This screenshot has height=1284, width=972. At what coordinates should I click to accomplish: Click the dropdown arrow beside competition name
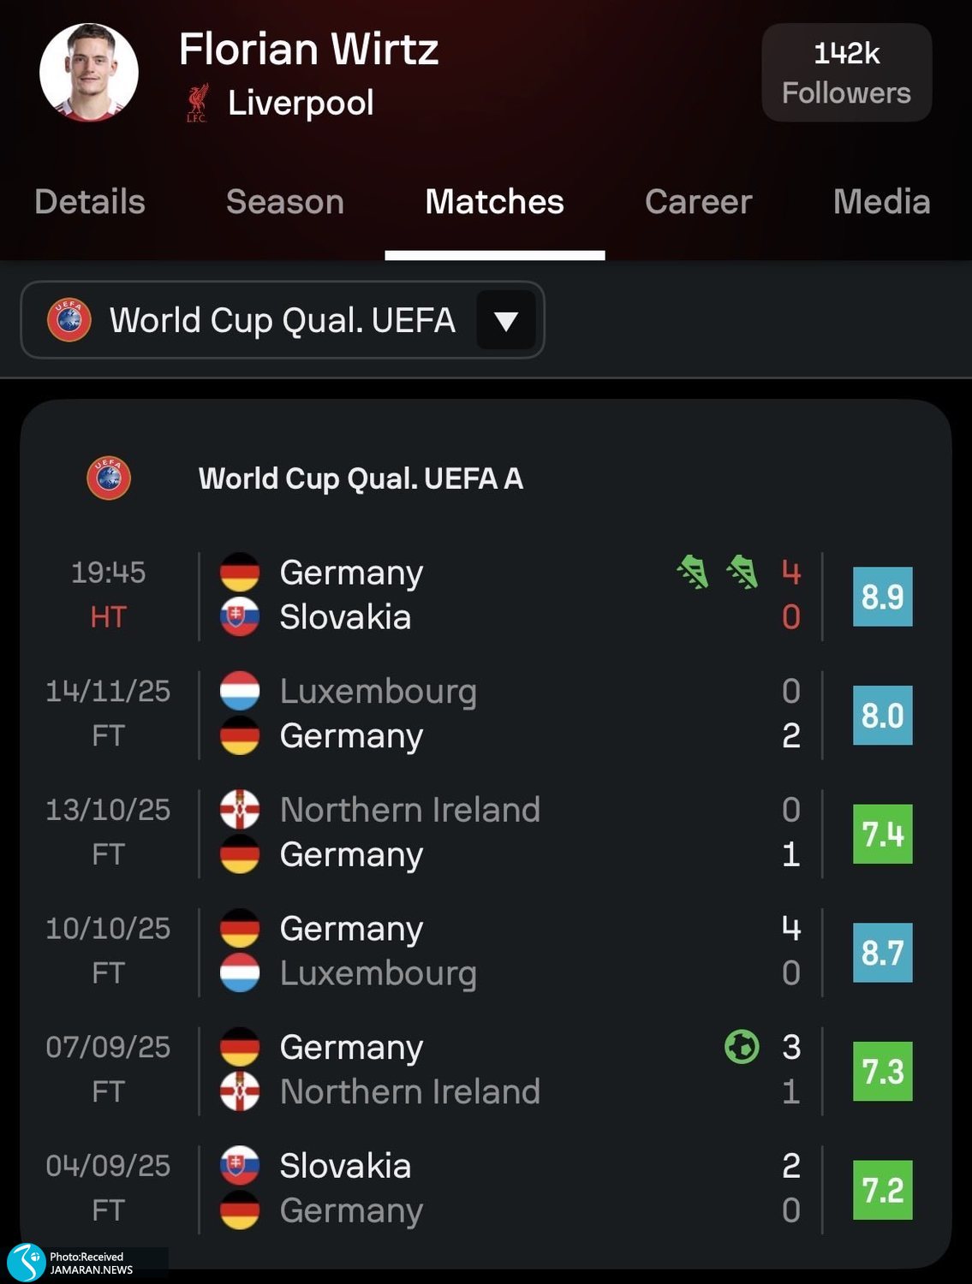click(x=506, y=320)
